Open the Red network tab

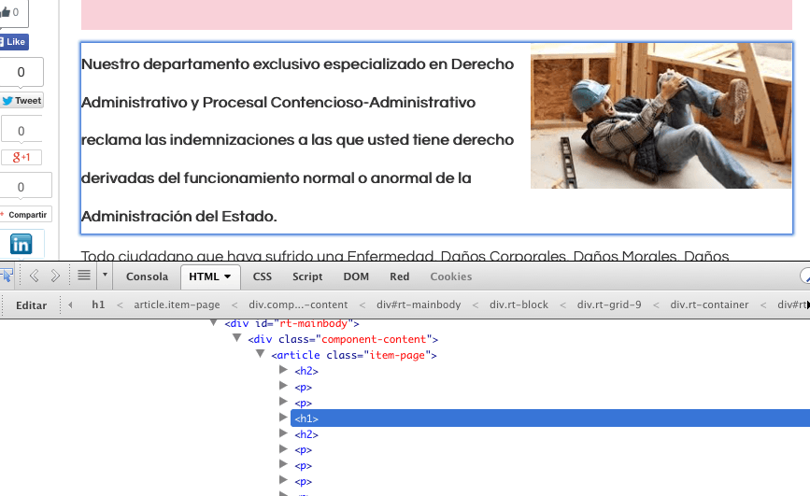point(399,276)
